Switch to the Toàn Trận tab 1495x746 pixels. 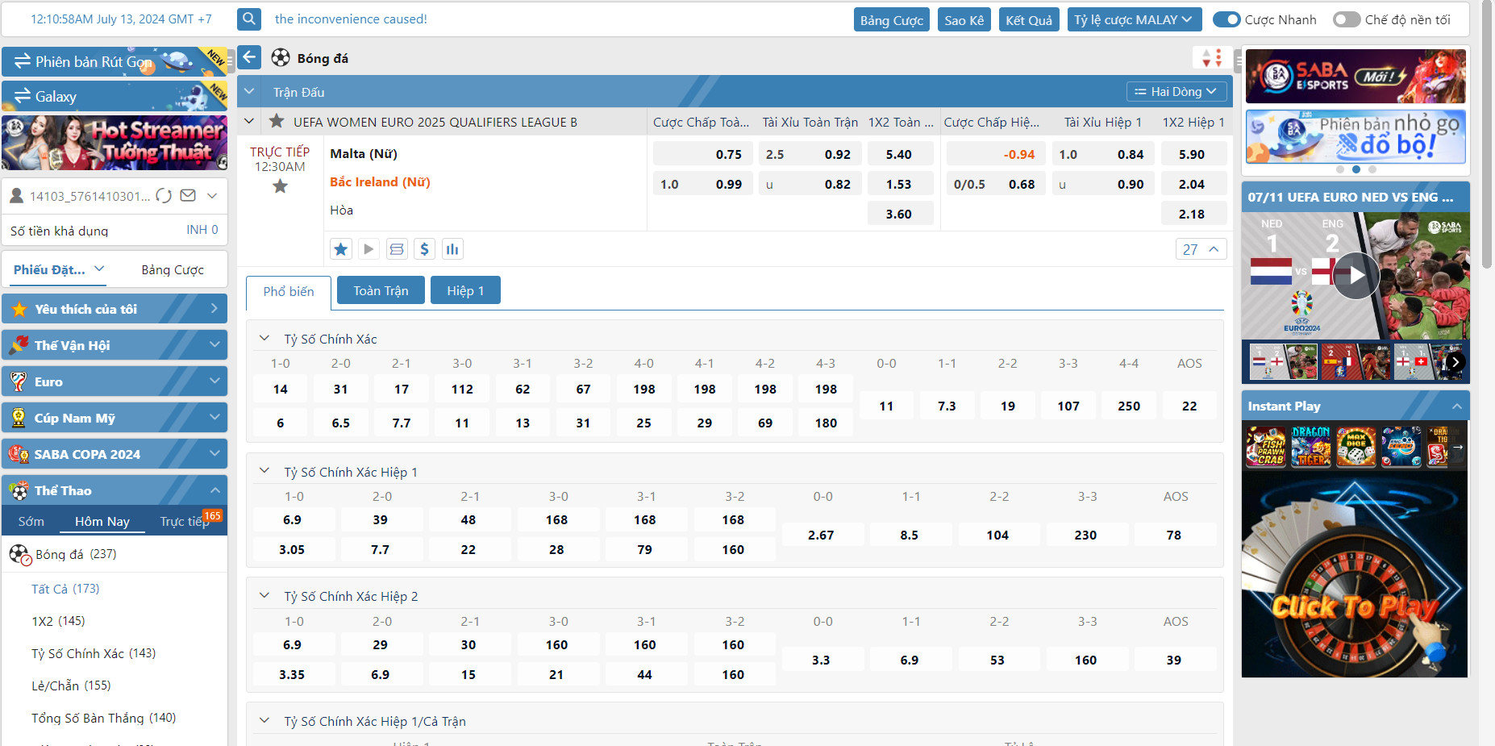[381, 290]
